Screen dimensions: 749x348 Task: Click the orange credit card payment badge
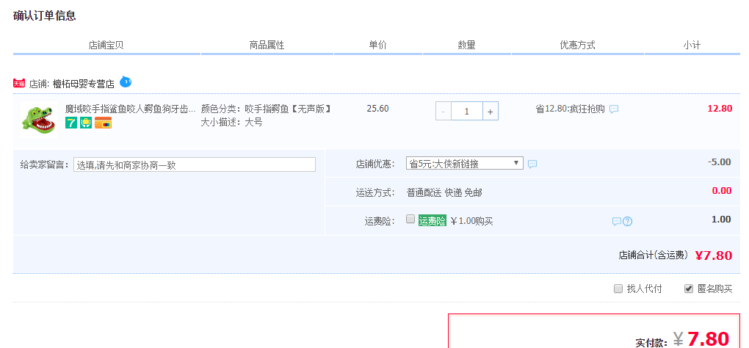tap(103, 123)
